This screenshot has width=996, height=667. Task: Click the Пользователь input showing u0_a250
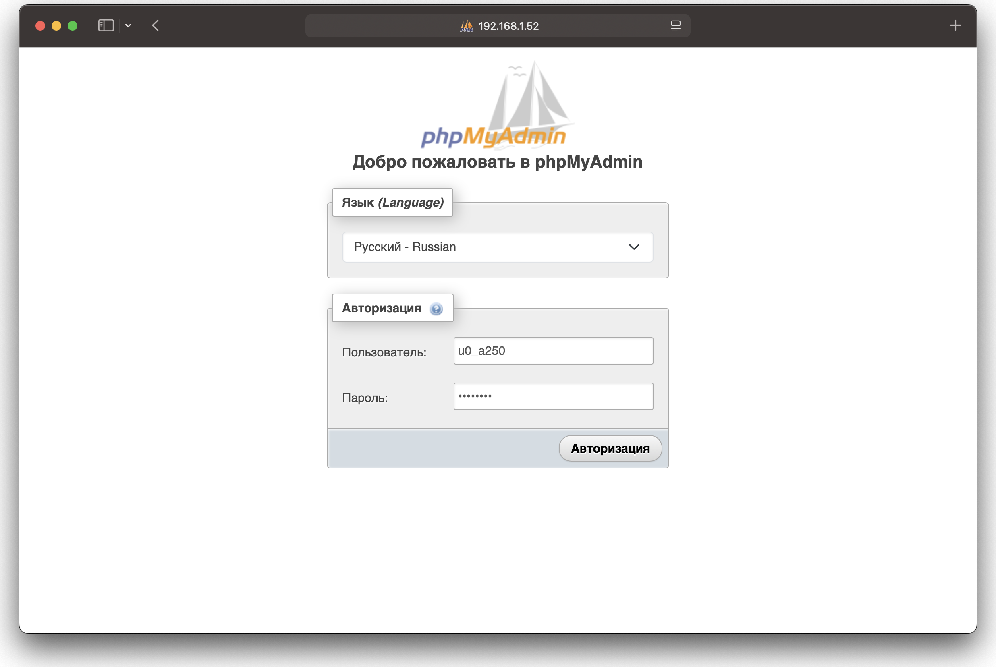553,350
